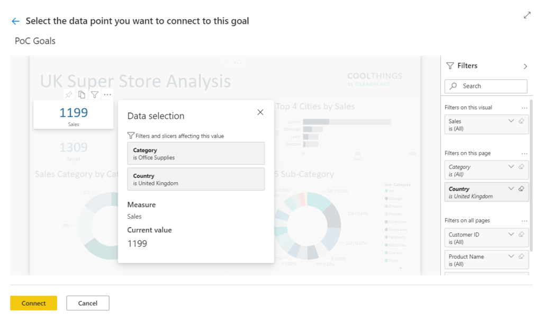Click the Current value 1199 text

137,244
